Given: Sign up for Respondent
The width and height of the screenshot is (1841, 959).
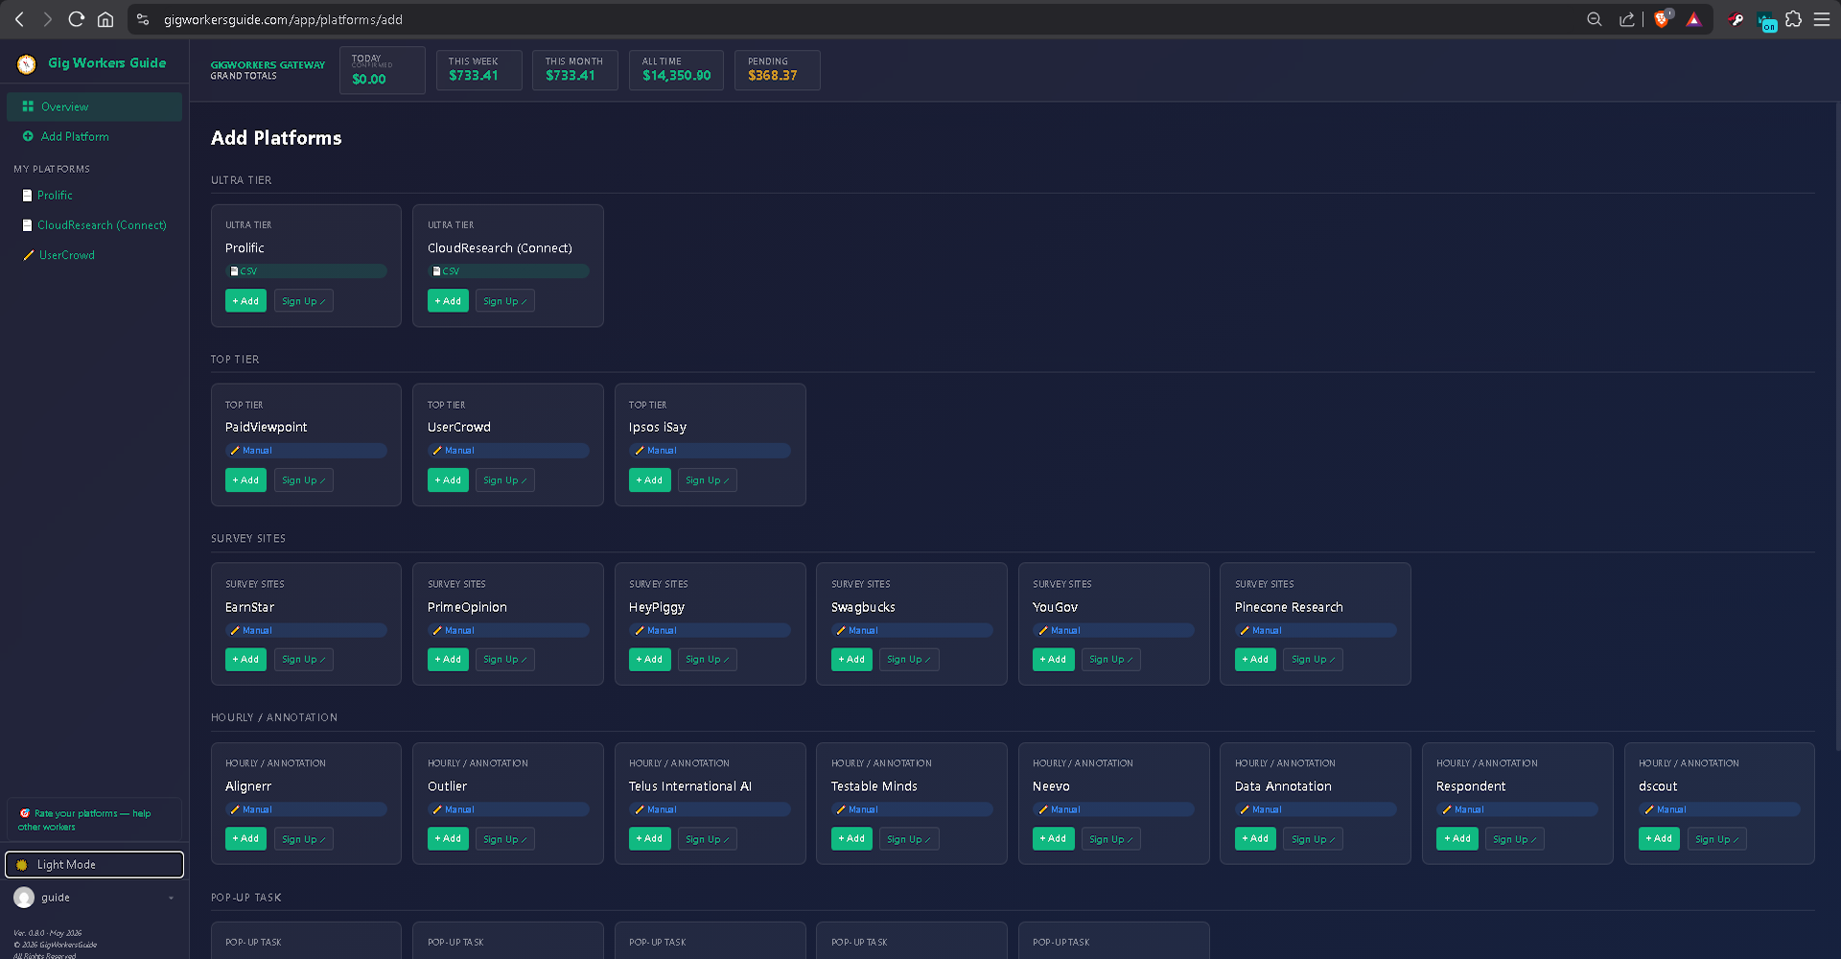Looking at the screenshot, I should click(1515, 839).
